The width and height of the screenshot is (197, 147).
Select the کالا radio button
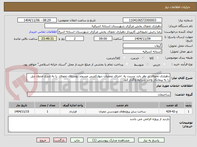point(158,58)
